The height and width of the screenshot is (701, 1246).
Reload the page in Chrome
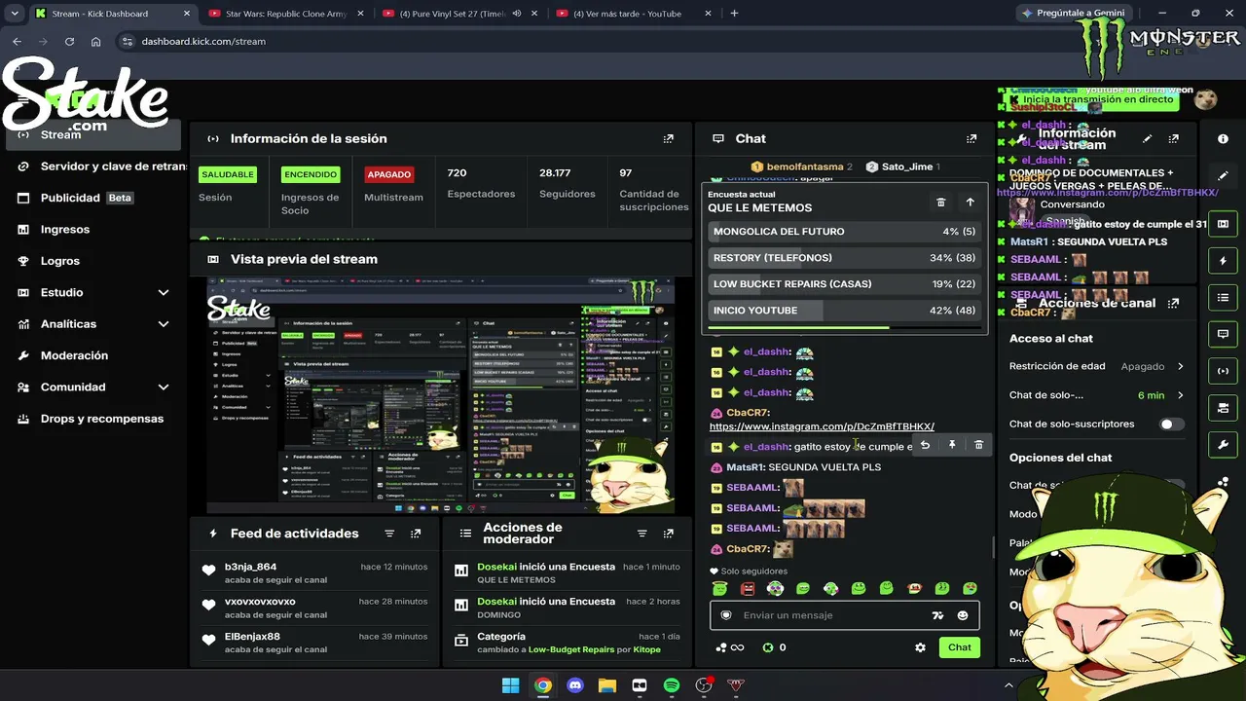[69, 42]
